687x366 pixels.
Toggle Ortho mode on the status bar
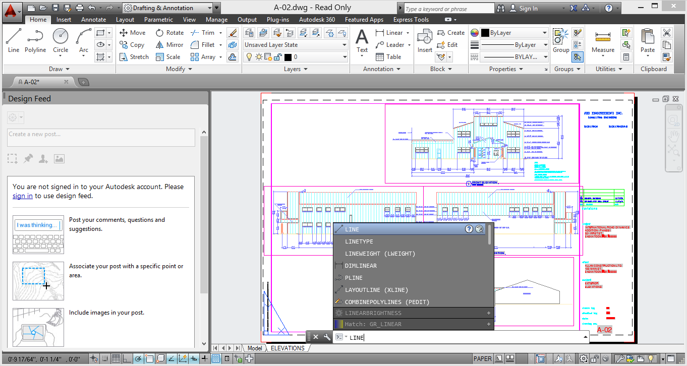pos(127,358)
